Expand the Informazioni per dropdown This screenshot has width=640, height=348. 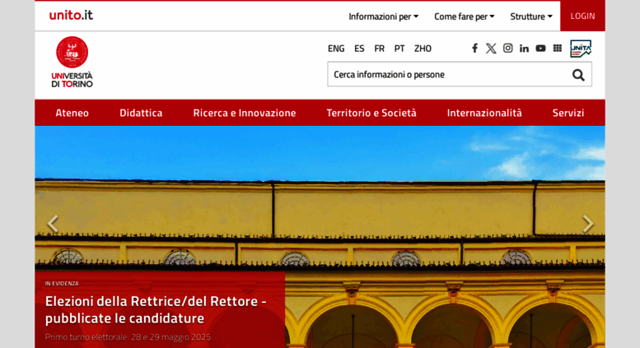(383, 16)
